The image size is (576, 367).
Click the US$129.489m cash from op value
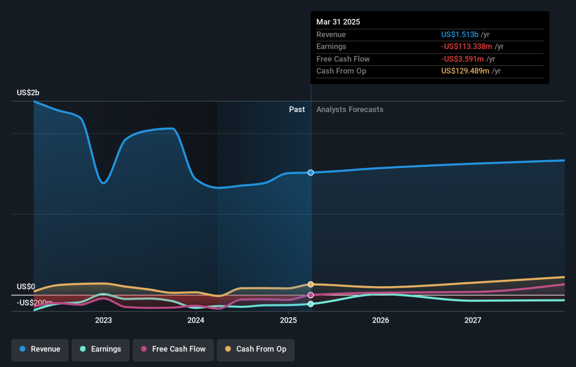(465, 71)
